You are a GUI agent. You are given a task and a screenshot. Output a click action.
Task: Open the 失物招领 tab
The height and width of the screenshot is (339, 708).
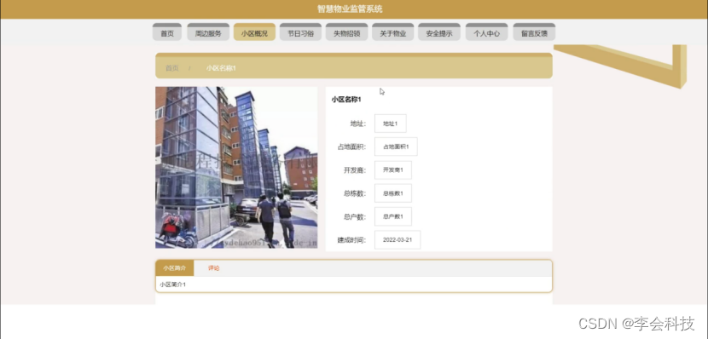point(347,32)
